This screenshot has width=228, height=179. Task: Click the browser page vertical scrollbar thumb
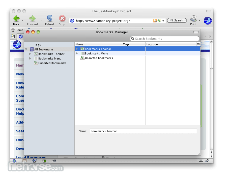[212, 55]
